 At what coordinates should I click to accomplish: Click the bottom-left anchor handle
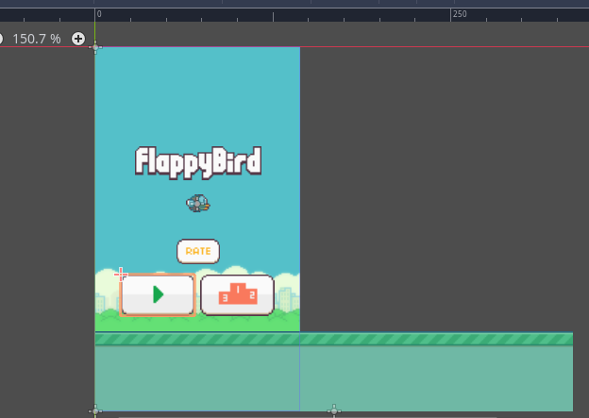(95, 410)
